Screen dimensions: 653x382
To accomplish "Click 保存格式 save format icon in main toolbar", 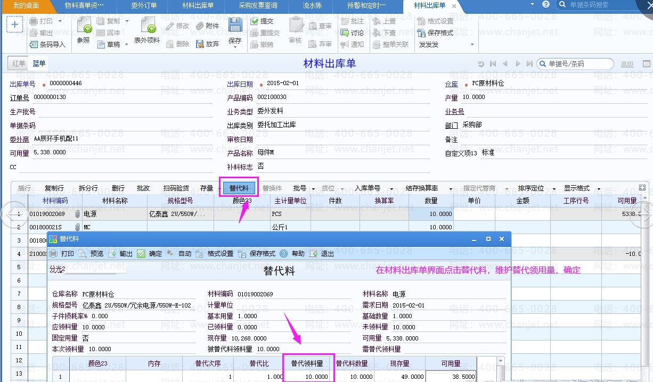I will click(x=422, y=33).
